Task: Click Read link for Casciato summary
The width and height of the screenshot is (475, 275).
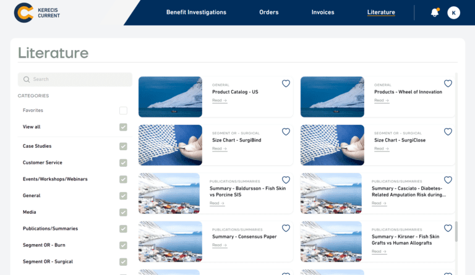Action: pyautogui.click(x=379, y=203)
